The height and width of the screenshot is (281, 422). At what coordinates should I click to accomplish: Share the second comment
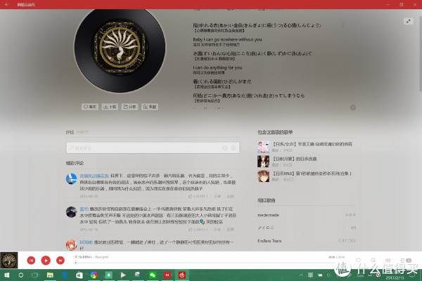[217, 230]
